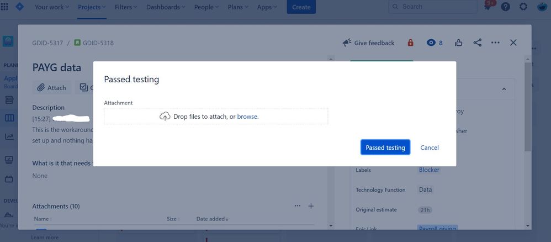Open the Plans menu
This screenshot has height=242, width=551.
click(x=238, y=7)
